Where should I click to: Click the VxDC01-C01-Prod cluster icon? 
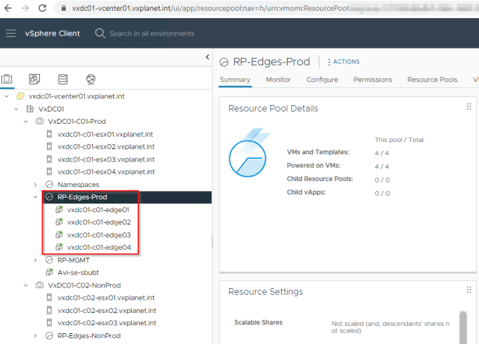pyautogui.click(x=40, y=121)
